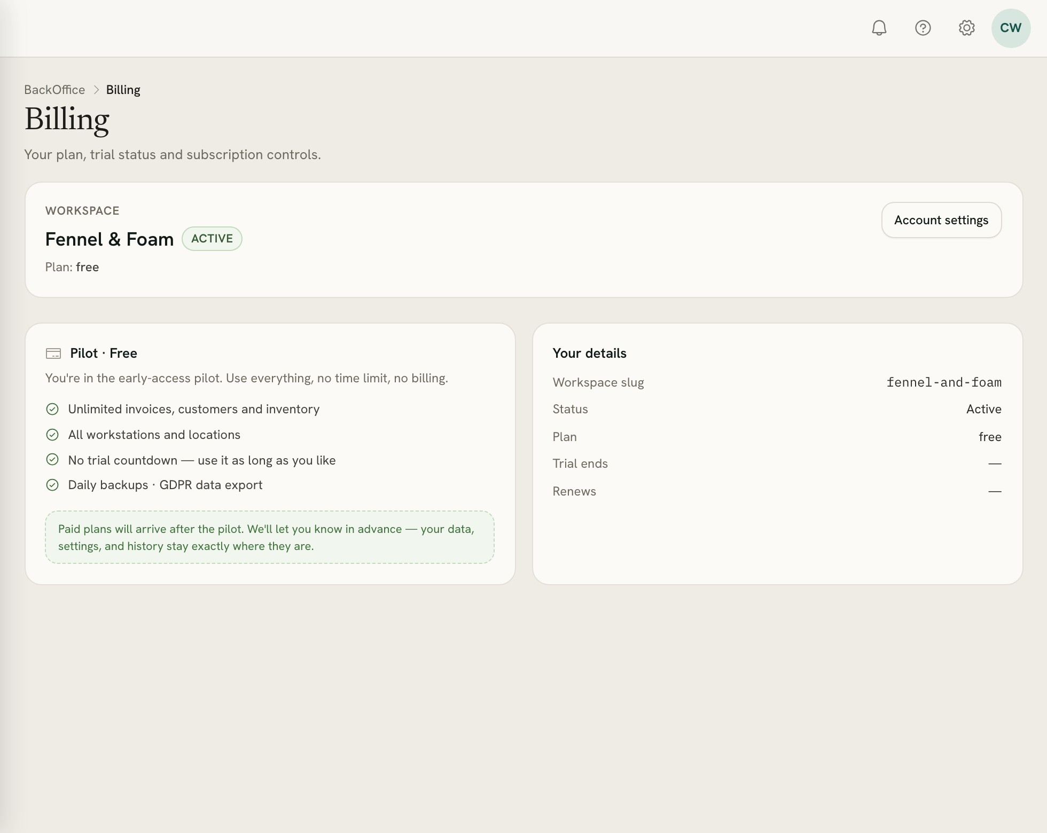Open the CW user avatar menu
The image size is (1047, 833).
click(1011, 28)
